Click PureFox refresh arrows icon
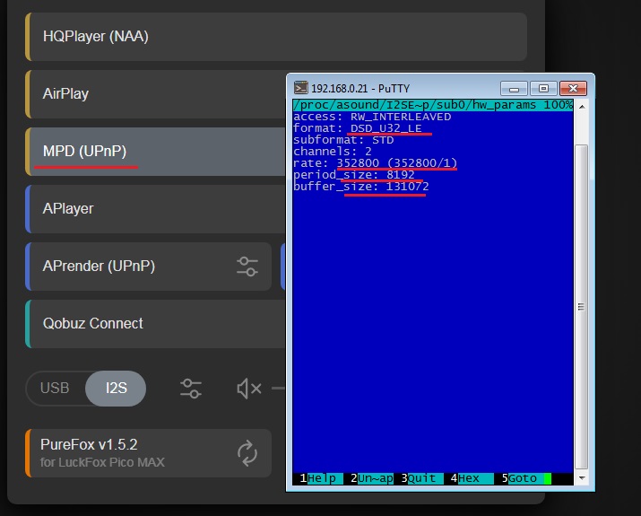This screenshot has height=516, width=641. 247,452
